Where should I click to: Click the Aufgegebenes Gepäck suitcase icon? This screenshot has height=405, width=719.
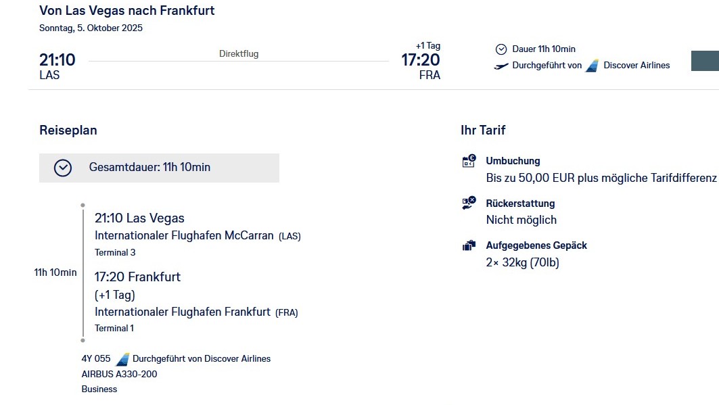pyautogui.click(x=469, y=246)
